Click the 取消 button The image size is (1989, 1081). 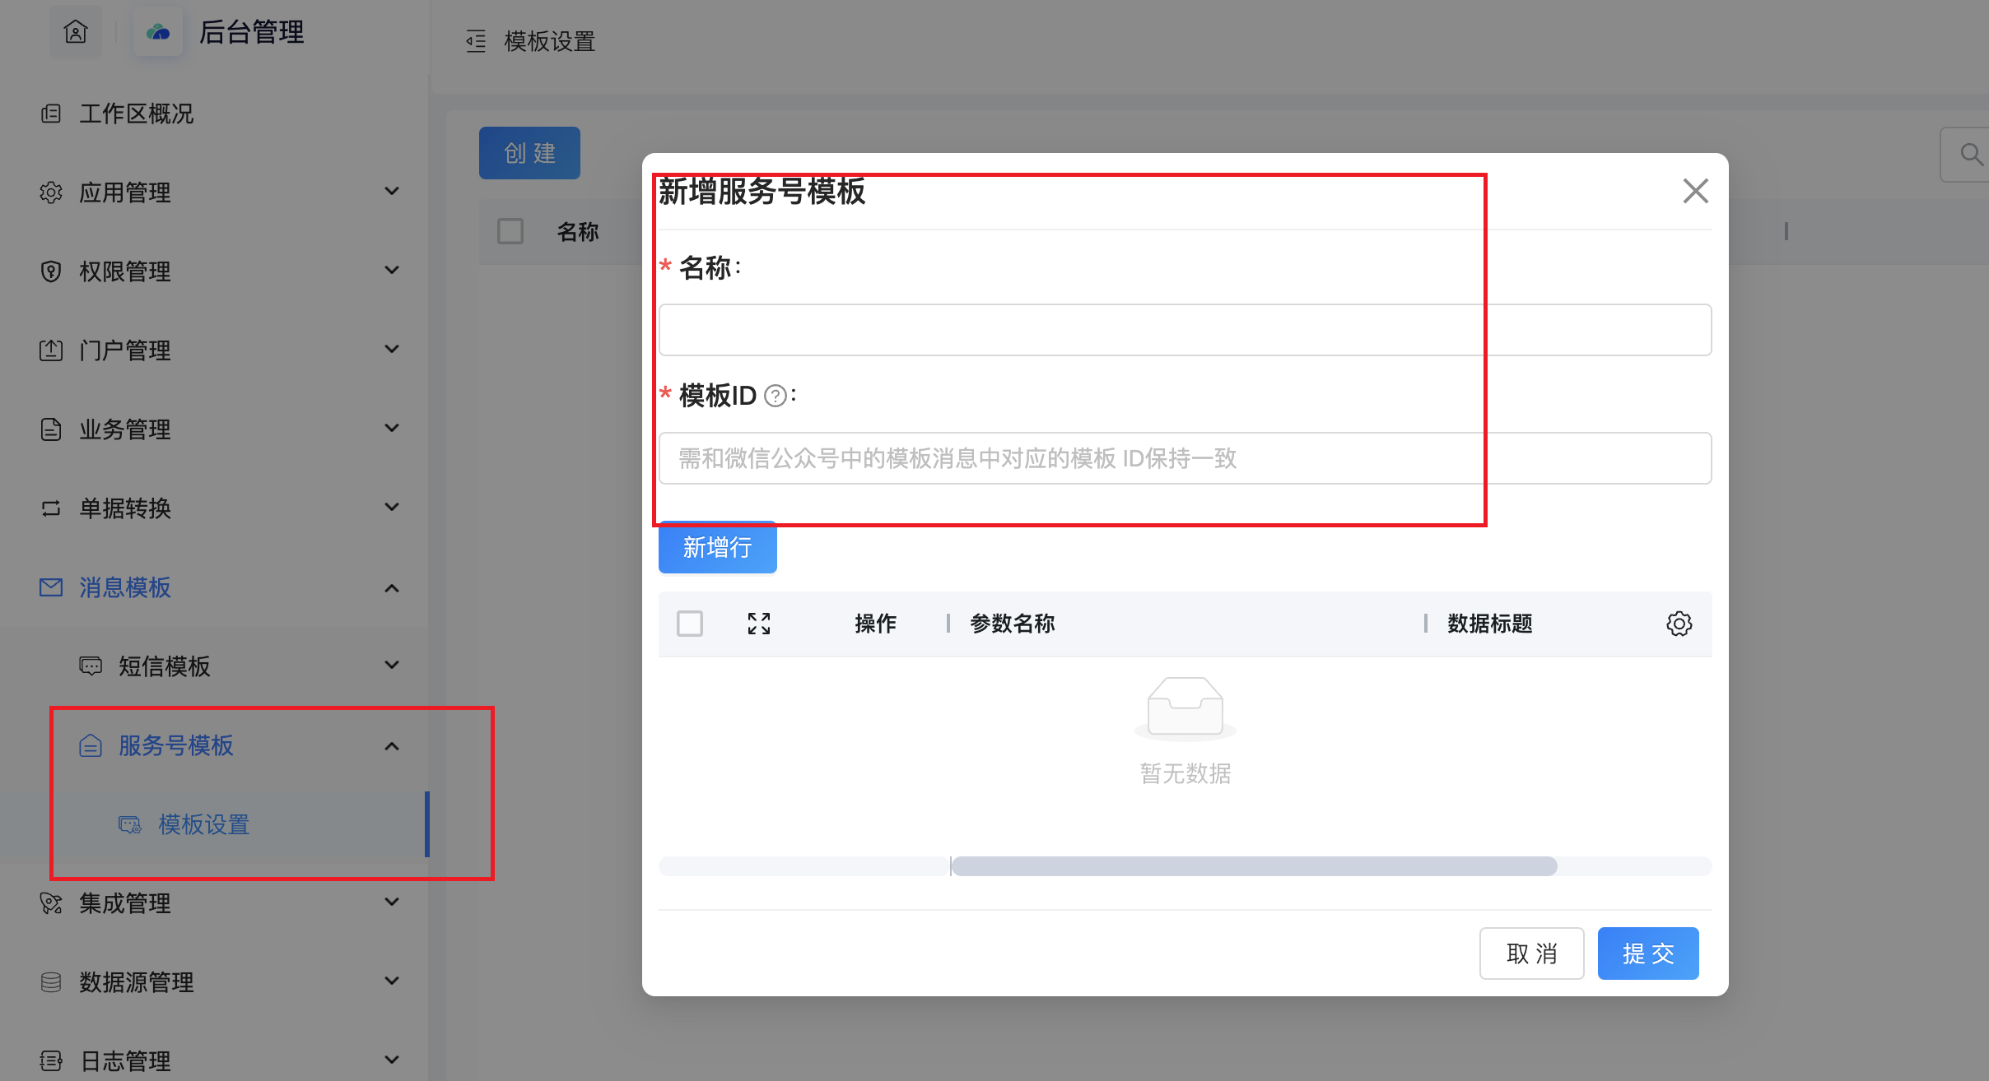click(1531, 953)
